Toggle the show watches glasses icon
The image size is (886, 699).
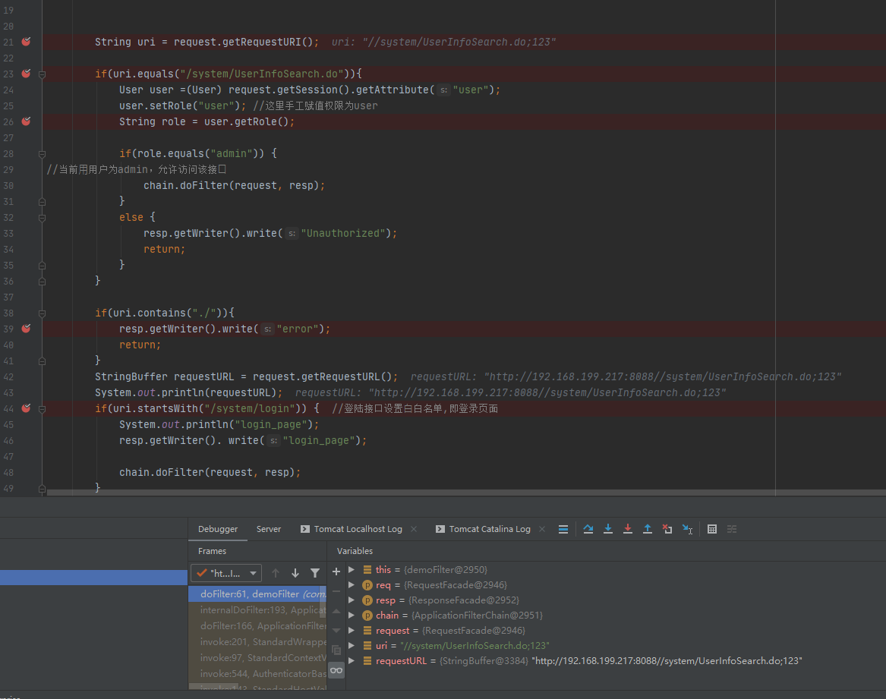pyautogui.click(x=336, y=670)
